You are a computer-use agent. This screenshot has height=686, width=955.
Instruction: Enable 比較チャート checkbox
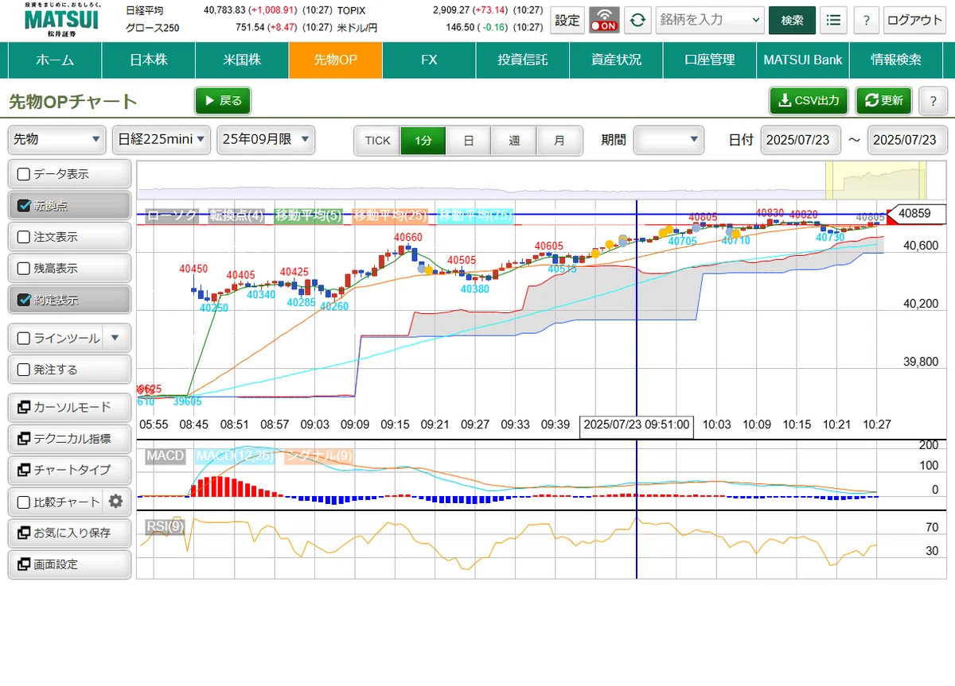[x=24, y=502]
